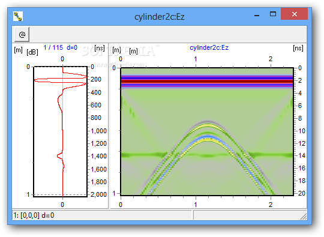Maximize the cylinder2c:Ez window
This screenshot has width=324, height=237.
coord(273,14)
